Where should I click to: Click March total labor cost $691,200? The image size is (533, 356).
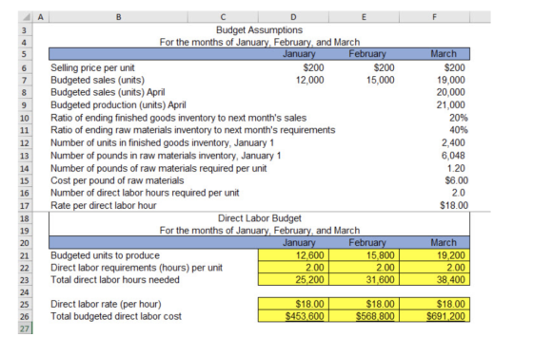(435, 316)
